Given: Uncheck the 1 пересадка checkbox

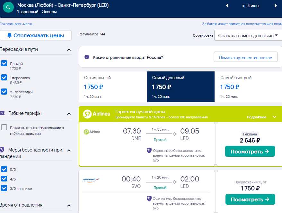Looking at the screenshot, I should 4,78.
